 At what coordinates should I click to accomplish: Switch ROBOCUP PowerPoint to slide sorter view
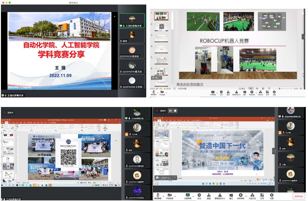(x=257, y=88)
